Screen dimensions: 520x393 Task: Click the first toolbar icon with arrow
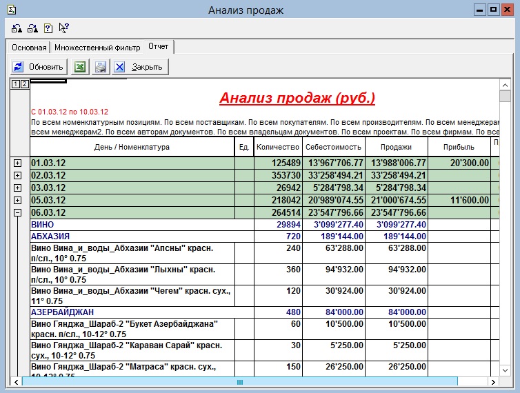17,28
